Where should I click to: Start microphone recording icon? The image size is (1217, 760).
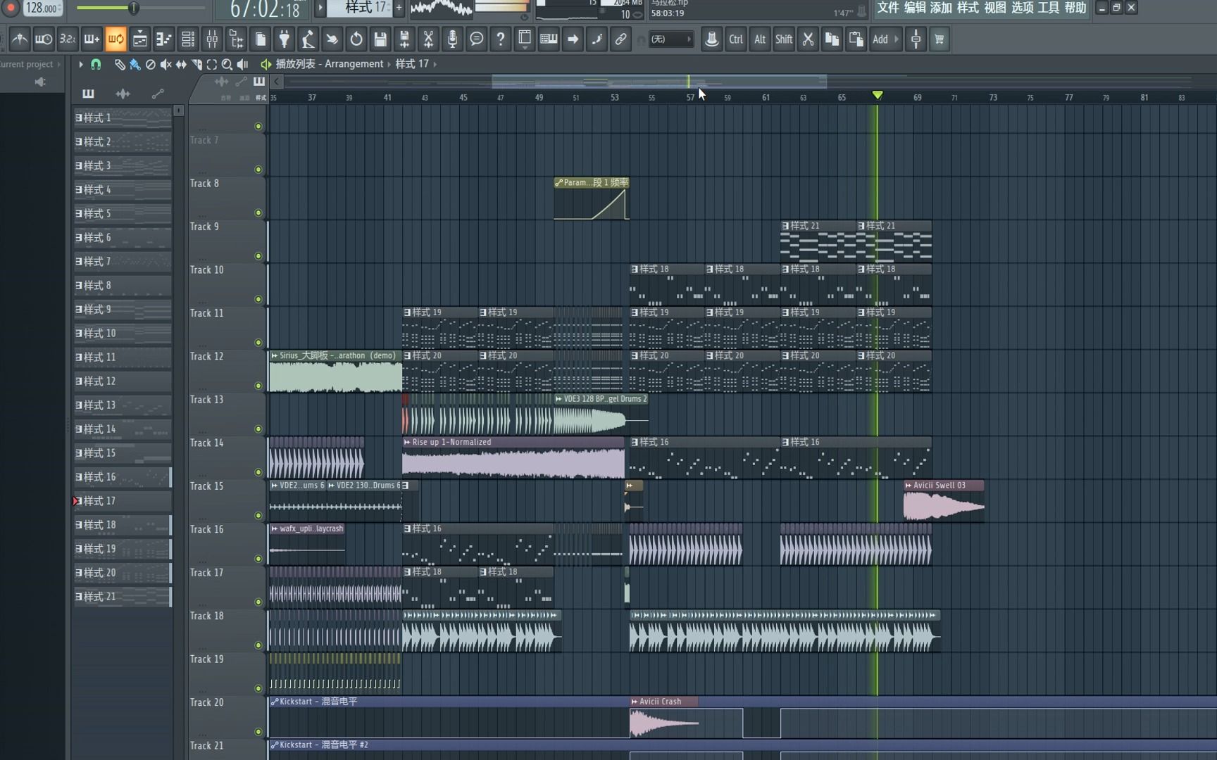(453, 39)
